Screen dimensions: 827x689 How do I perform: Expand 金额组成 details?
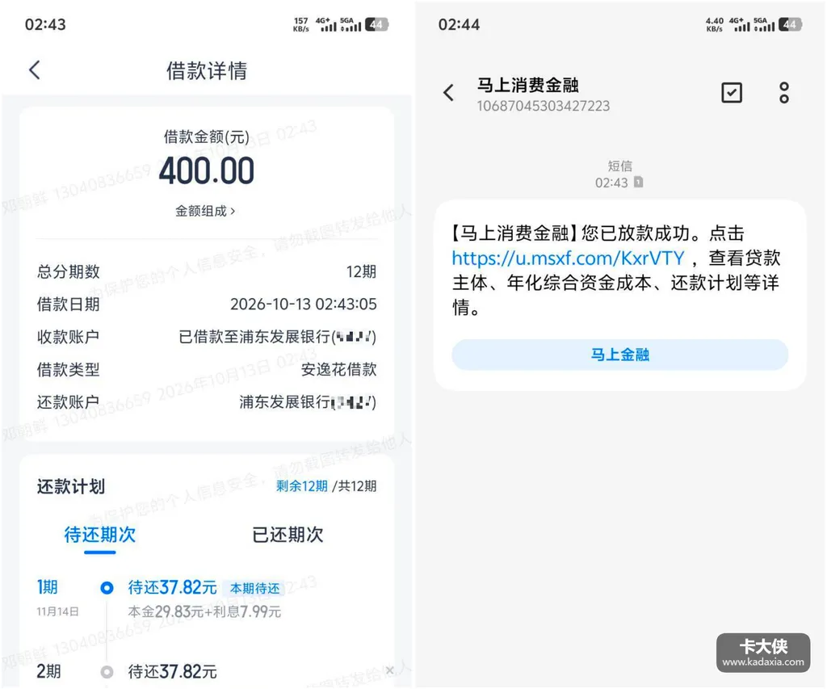[205, 211]
